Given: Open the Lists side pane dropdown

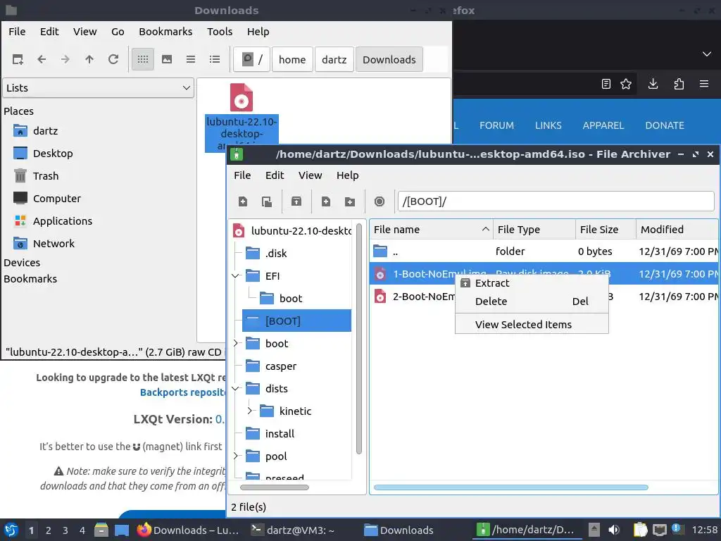Looking at the screenshot, I should tap(99, 88).
